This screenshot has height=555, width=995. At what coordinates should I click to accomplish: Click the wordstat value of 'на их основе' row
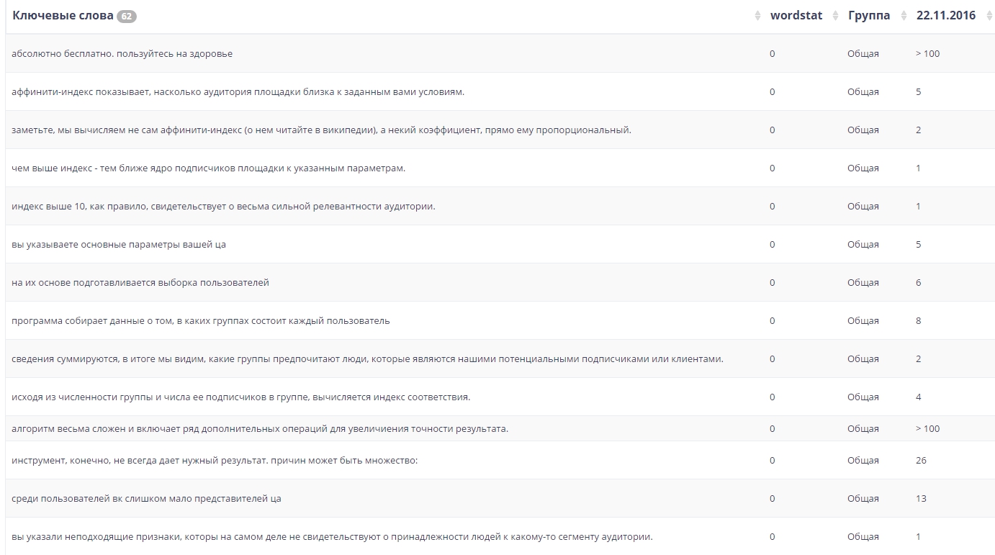772,283
